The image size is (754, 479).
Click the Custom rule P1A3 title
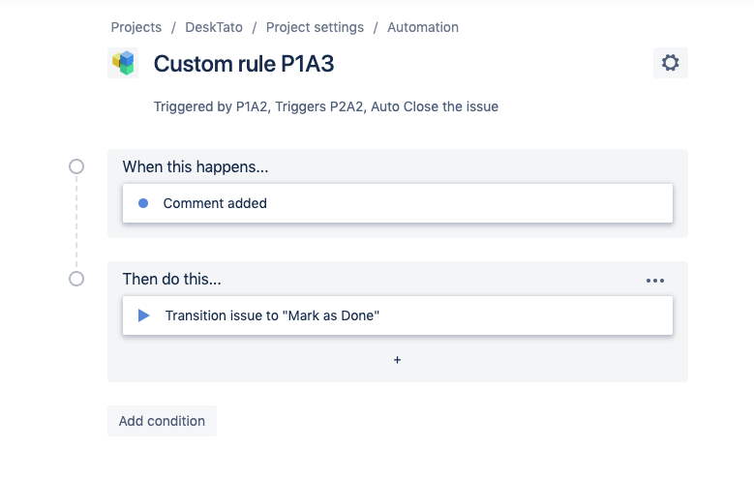[x=244, y=64]
